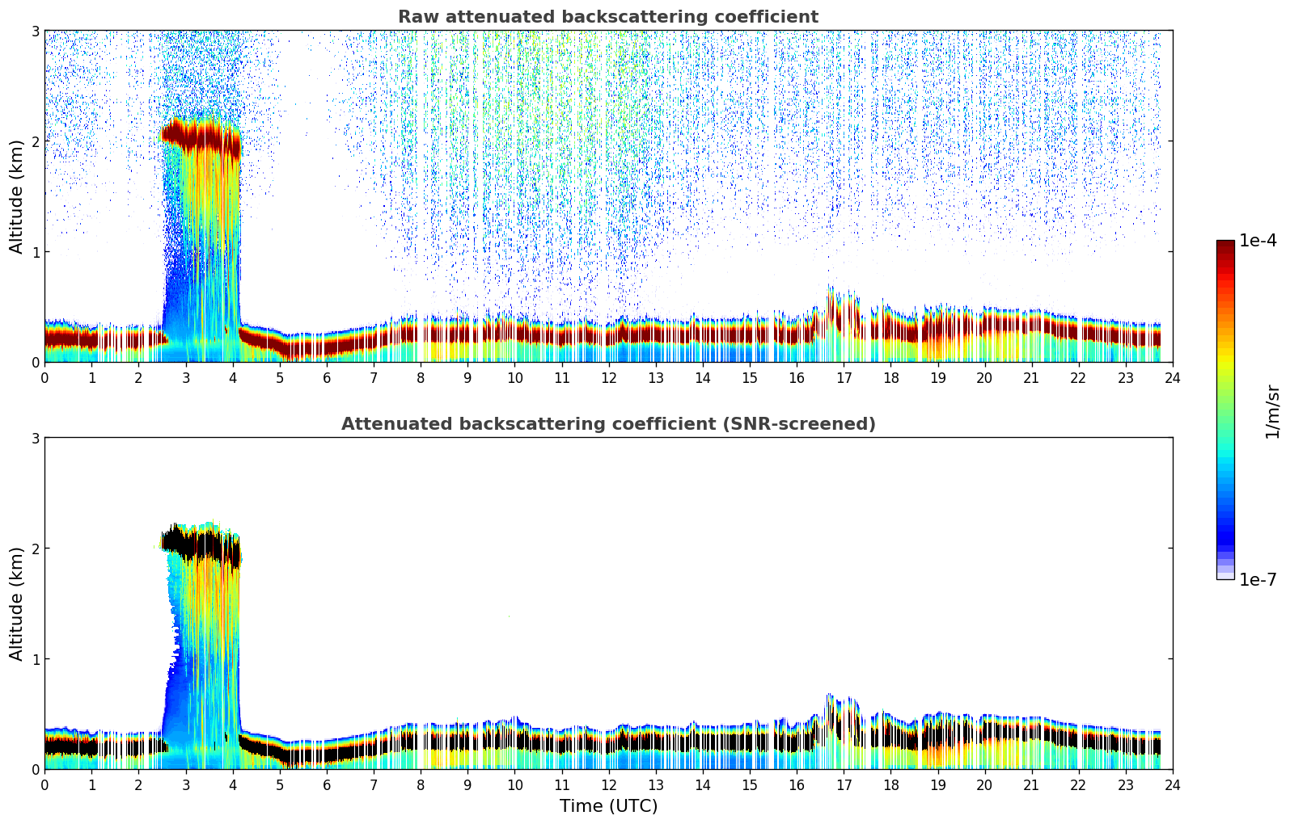Pick the dark red top of the colorbar
The image size is (1290, 824).
coord(1225,246)
